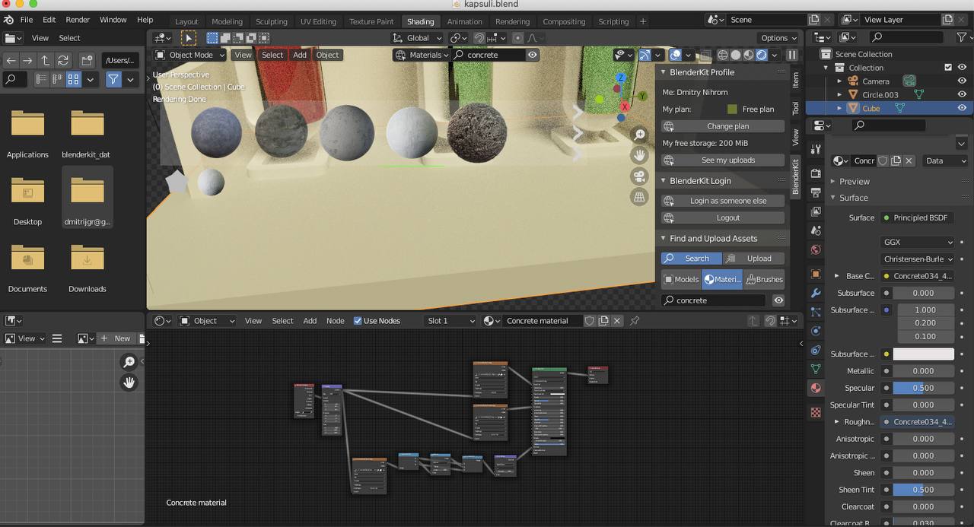Click fake user shield in properties material slot
This screenshot has height=527, width=974.
click(x=883, y=160)
